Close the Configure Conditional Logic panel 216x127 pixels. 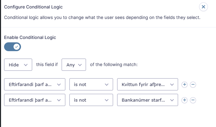[203, 7]
